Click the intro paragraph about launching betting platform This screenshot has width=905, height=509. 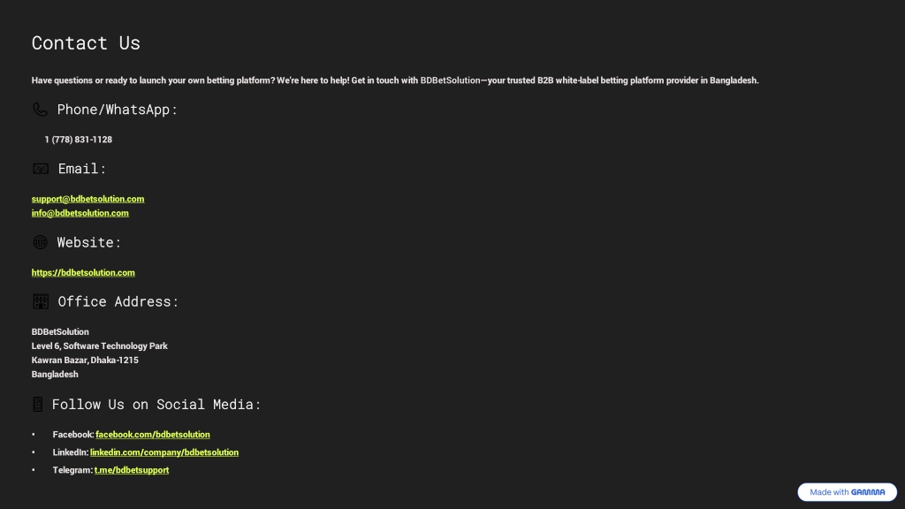[x=395, y=80]
